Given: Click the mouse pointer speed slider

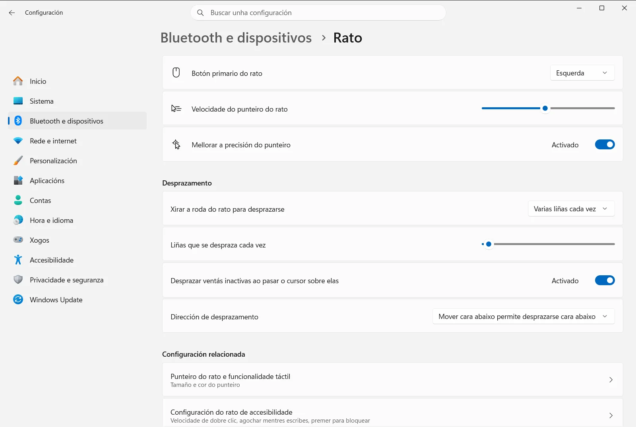Looking at the screenshot, I should click(548, 108).
